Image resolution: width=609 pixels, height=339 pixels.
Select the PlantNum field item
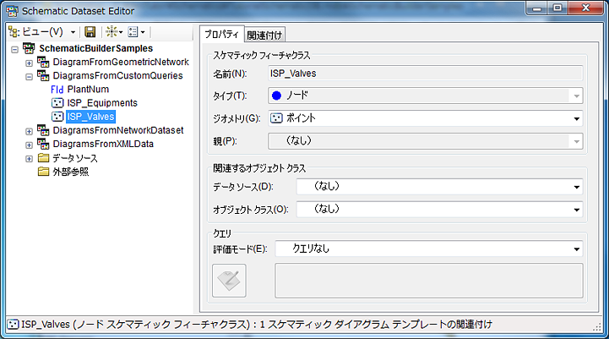point(88,90)
